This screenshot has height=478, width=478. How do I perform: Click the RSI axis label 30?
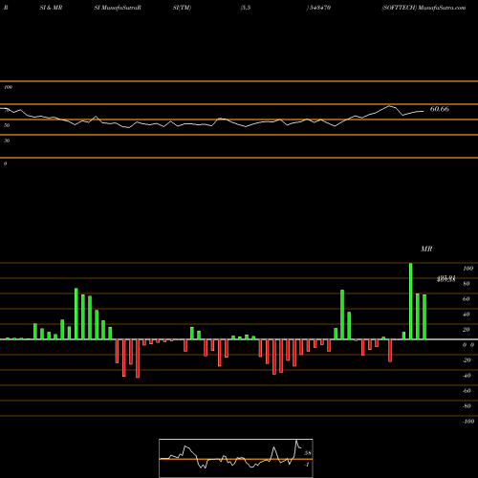7,141
